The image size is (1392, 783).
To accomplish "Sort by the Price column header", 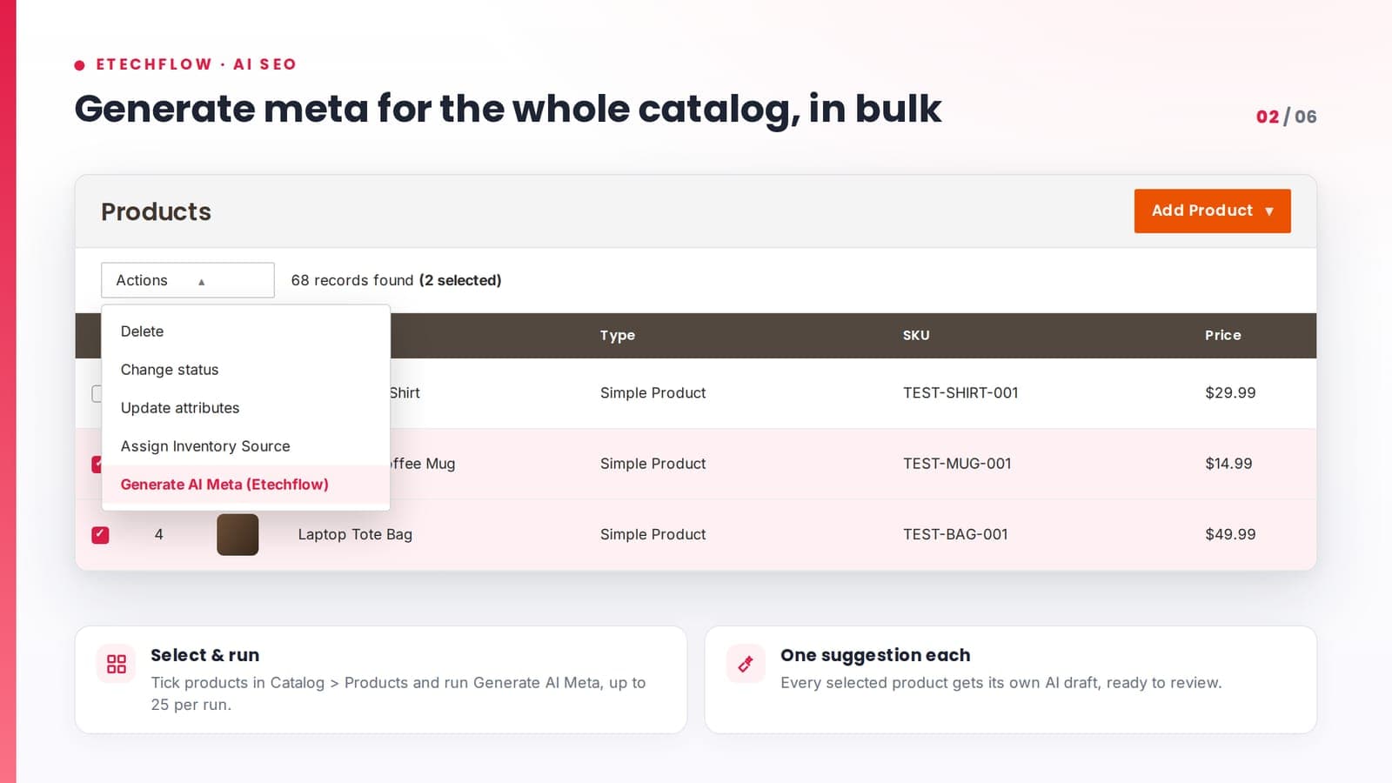I will click(x=1222, y=335).
